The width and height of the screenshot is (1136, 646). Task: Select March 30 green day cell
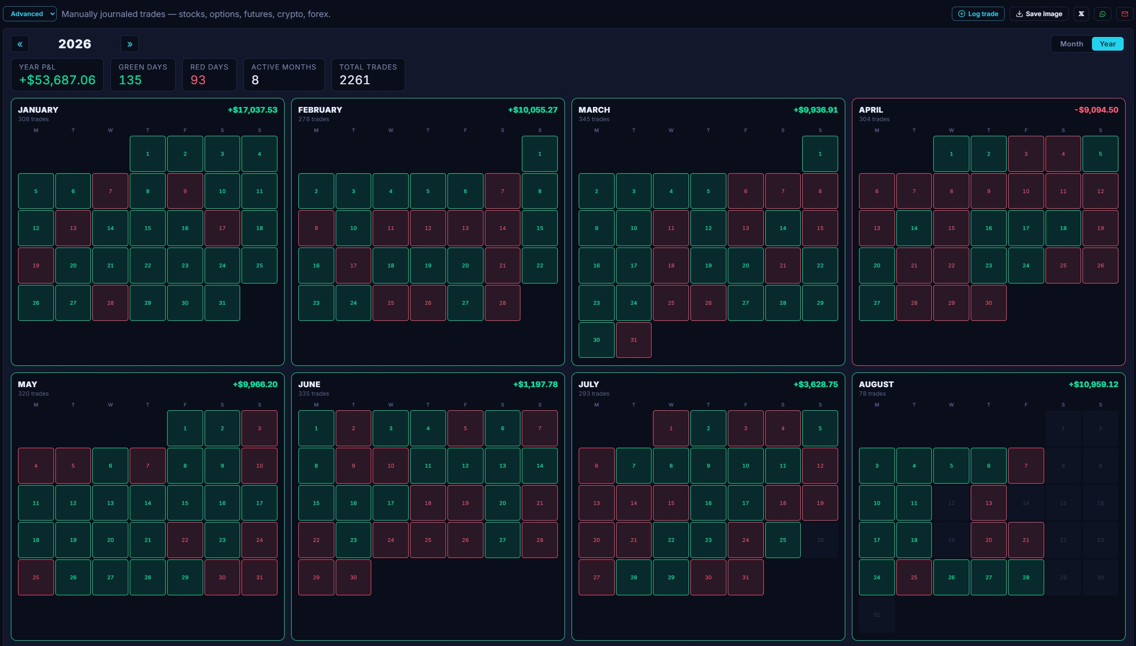click(597, 340)
